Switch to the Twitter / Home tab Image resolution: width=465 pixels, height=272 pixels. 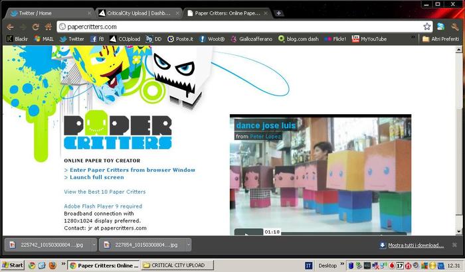click(49, 13)
